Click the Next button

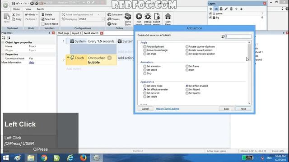(243, 109)
